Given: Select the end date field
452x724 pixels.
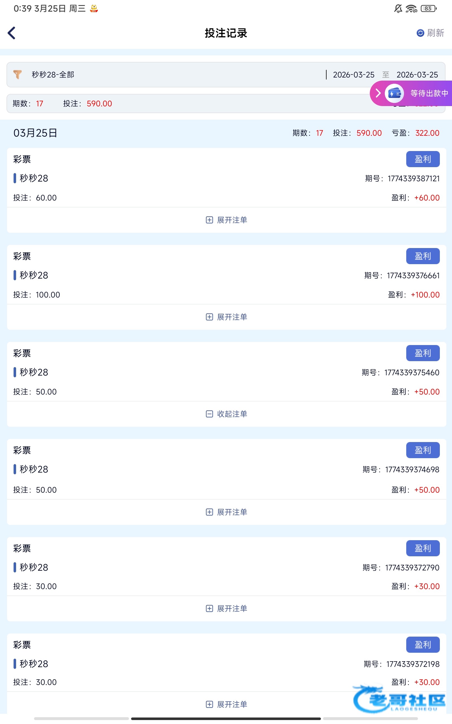Looking at the screenshot, I should 417,74.
